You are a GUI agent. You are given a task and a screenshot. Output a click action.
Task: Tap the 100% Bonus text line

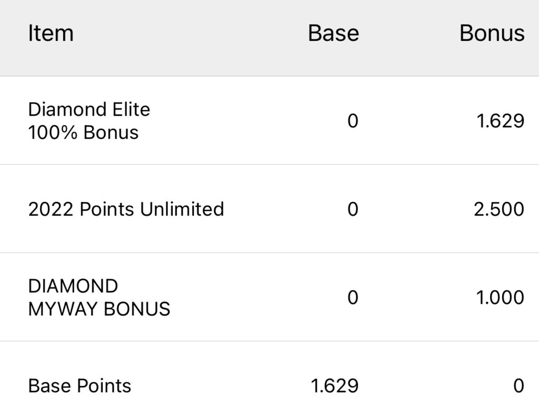tap(83, 132)
